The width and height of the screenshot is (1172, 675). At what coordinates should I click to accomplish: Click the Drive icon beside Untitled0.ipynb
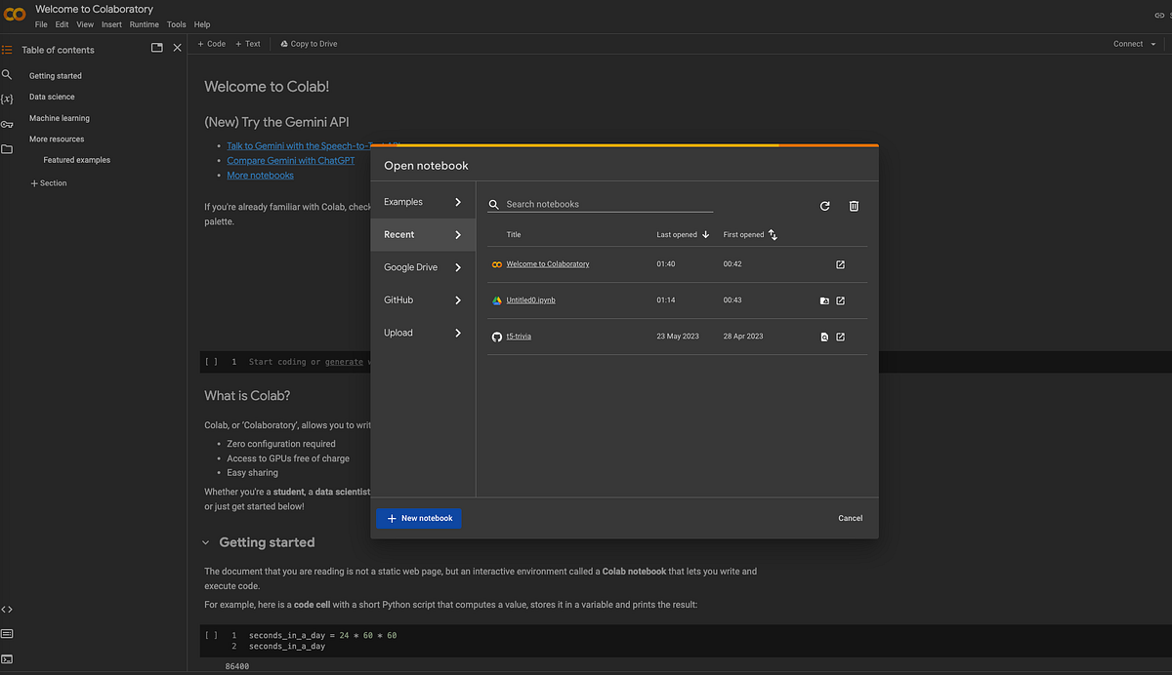pyautogui.click(x=824, y=300)
